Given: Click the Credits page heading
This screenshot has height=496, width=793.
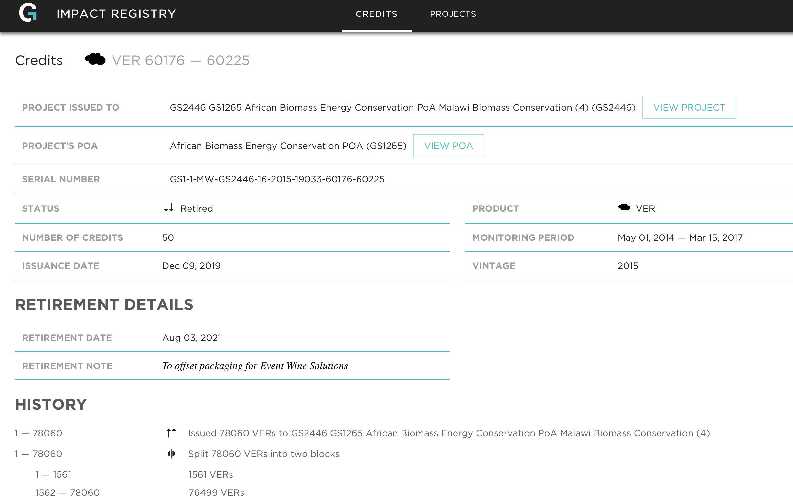Looking at the screenshot, I should 39,60.
